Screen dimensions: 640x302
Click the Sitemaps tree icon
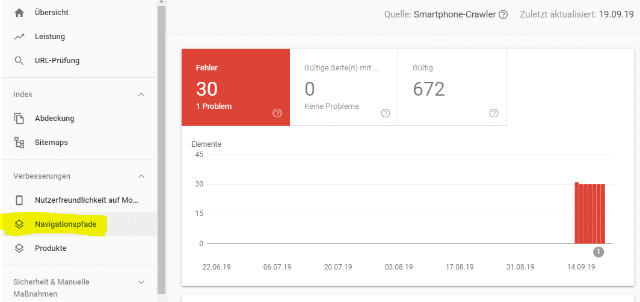(19, 143)
